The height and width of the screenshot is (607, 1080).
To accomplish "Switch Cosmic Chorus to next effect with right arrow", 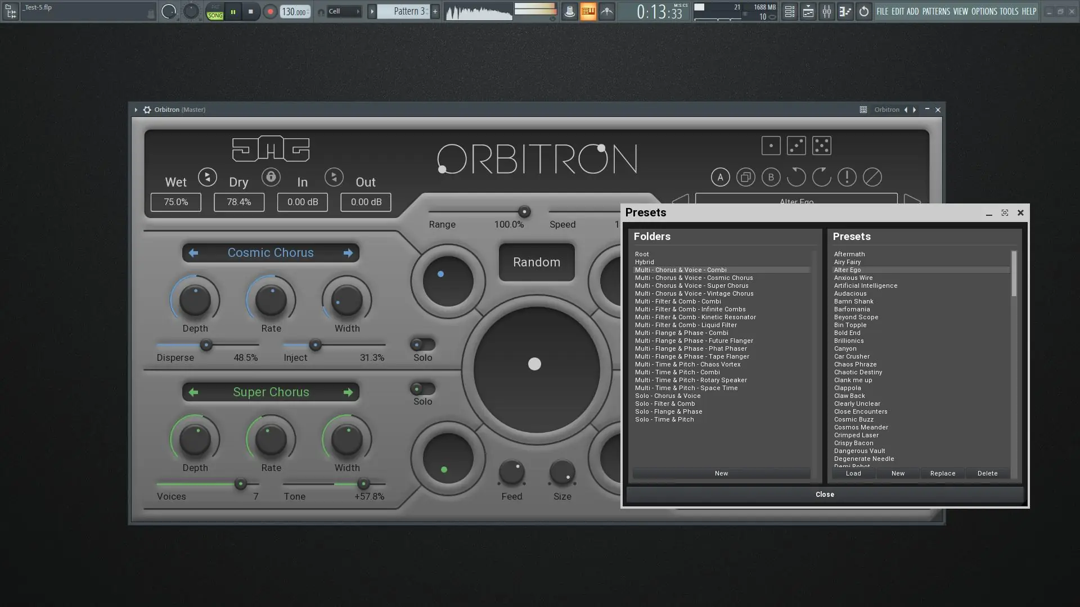I will point(348,253).
